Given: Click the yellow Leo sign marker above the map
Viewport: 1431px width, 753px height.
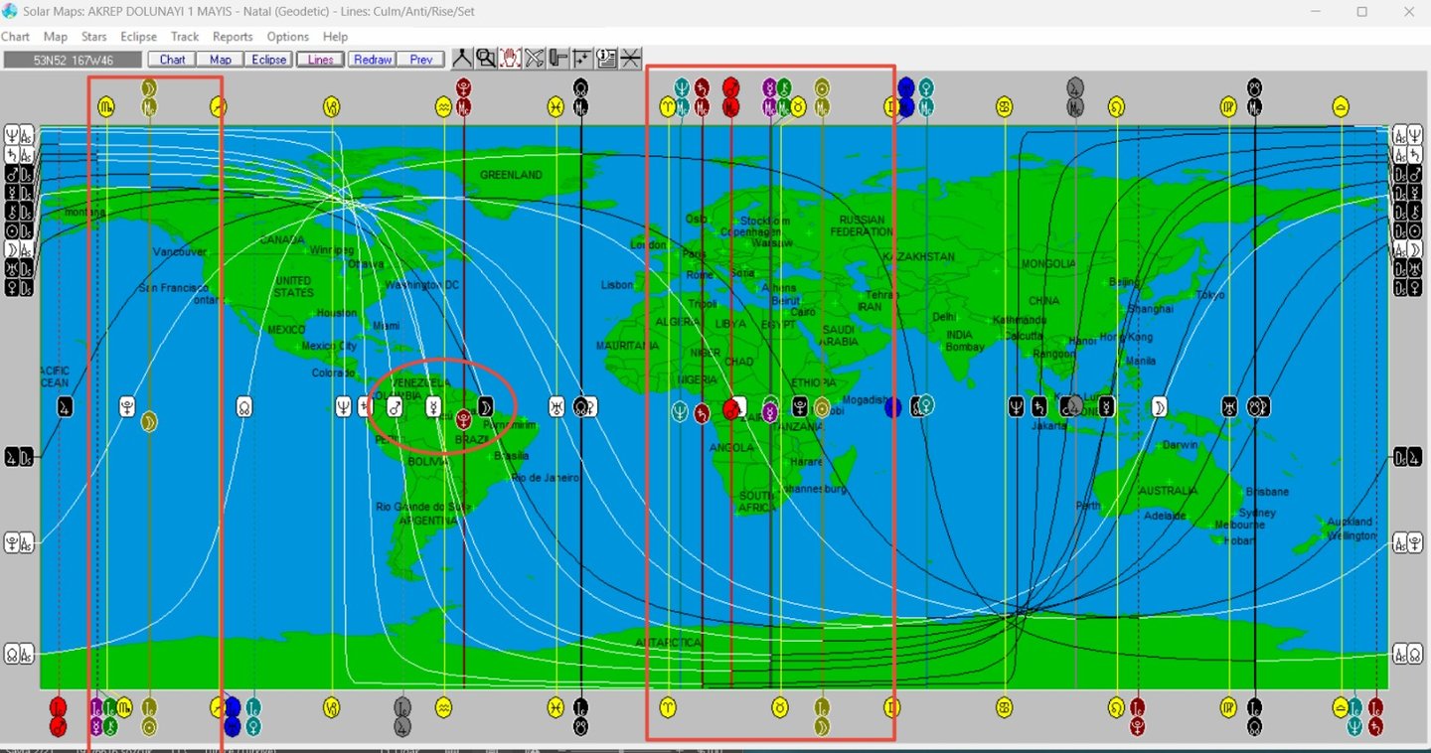Looking at the screenshot, I should click(1117, 107).
